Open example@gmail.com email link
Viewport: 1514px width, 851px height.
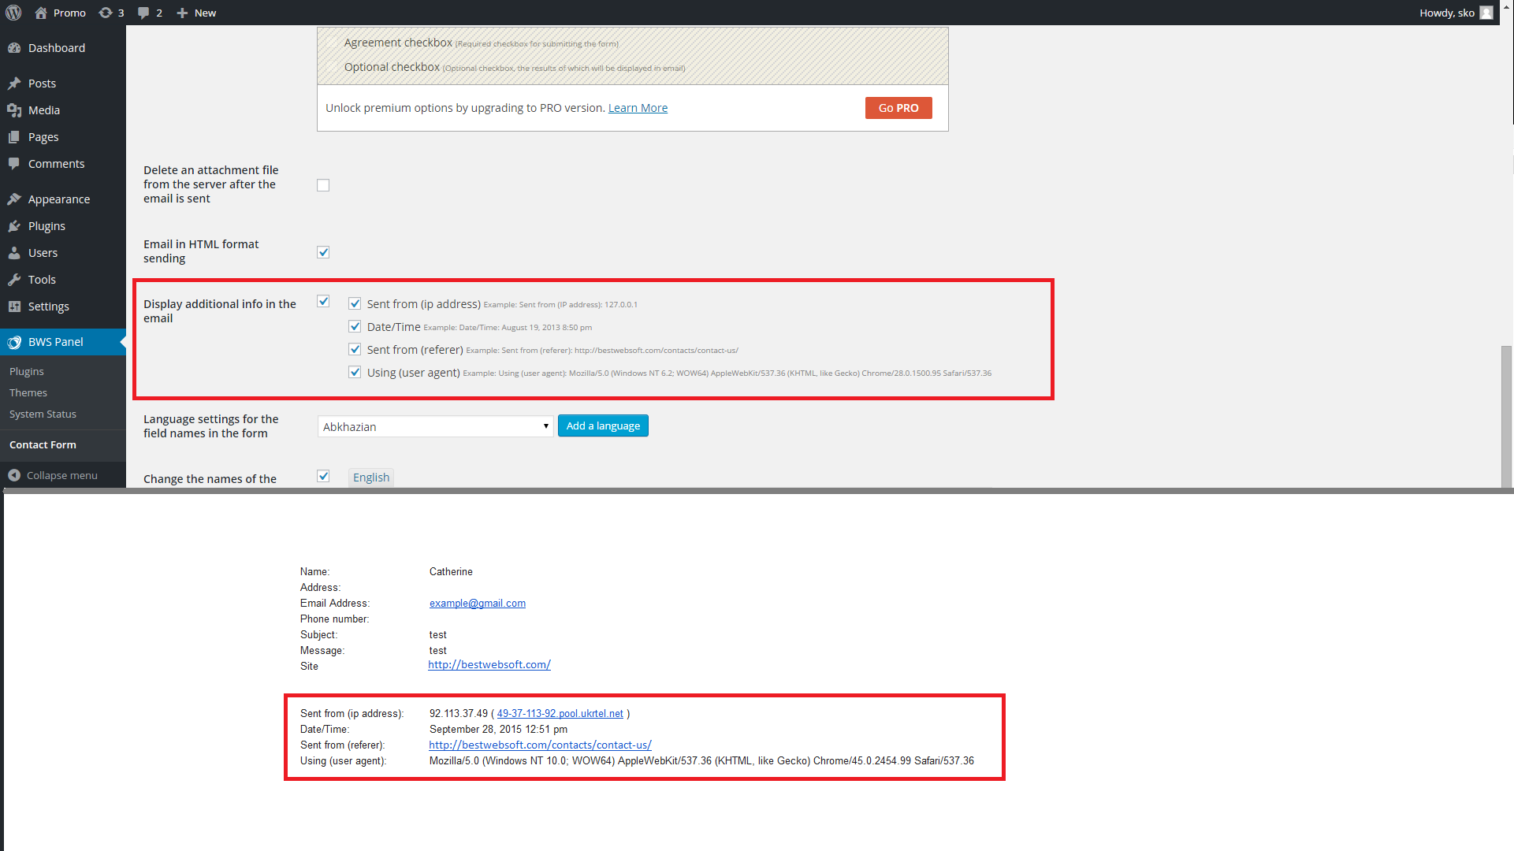(x=478, y=604)
